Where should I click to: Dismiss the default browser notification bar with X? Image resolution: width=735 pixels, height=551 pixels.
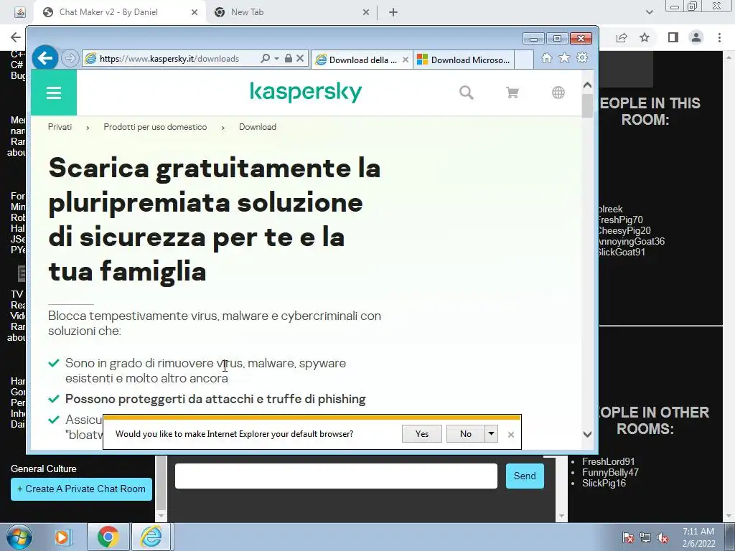[x=511, y=435]
